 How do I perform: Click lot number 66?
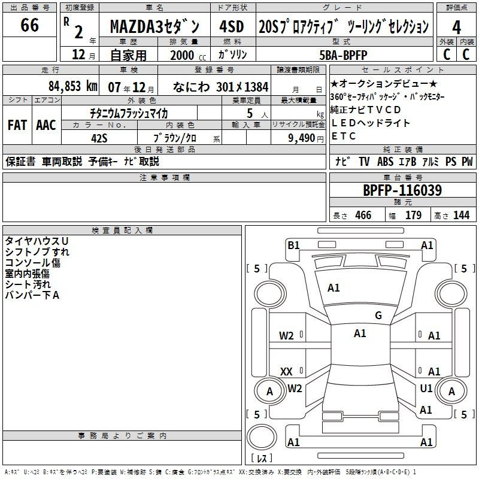(x=29, y=25)
